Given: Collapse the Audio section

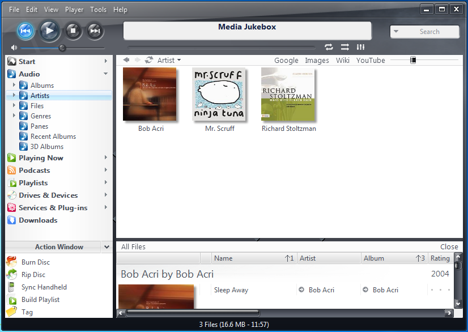Looking at the screenshot, I should pos(105,74).
